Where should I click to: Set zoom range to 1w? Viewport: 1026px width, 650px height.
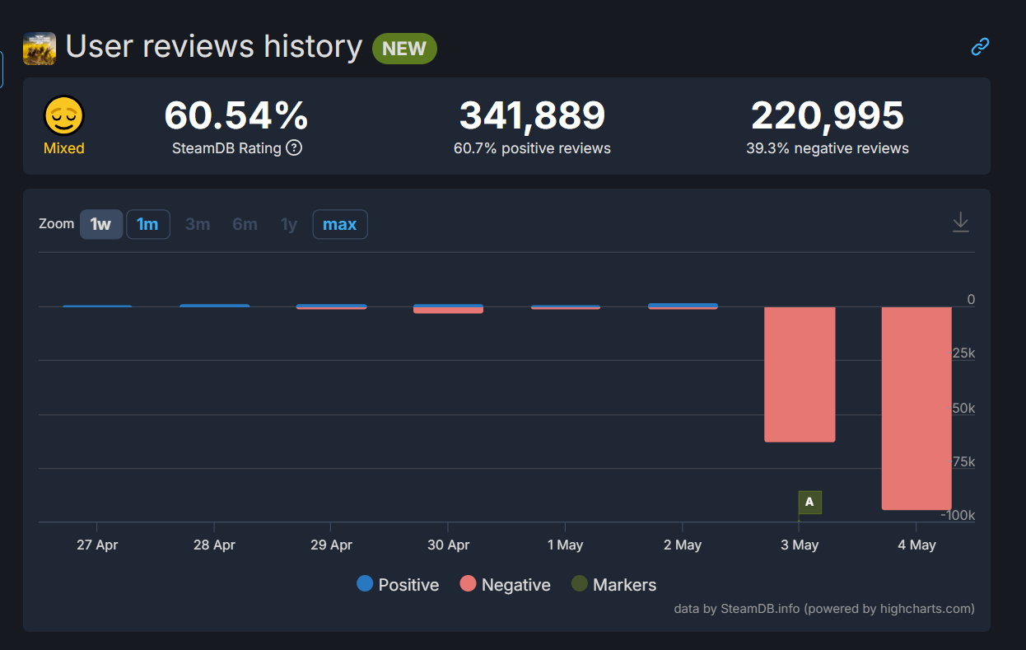(100, 224)
